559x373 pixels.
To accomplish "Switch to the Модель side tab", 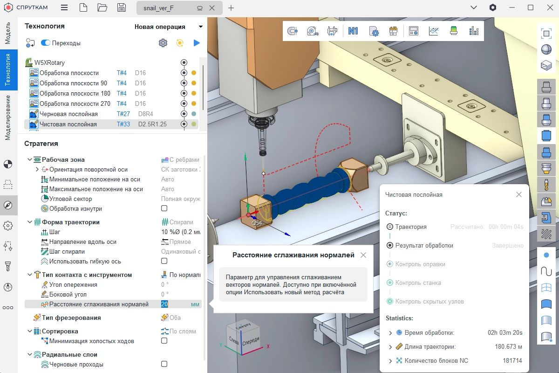I will 8,33.
